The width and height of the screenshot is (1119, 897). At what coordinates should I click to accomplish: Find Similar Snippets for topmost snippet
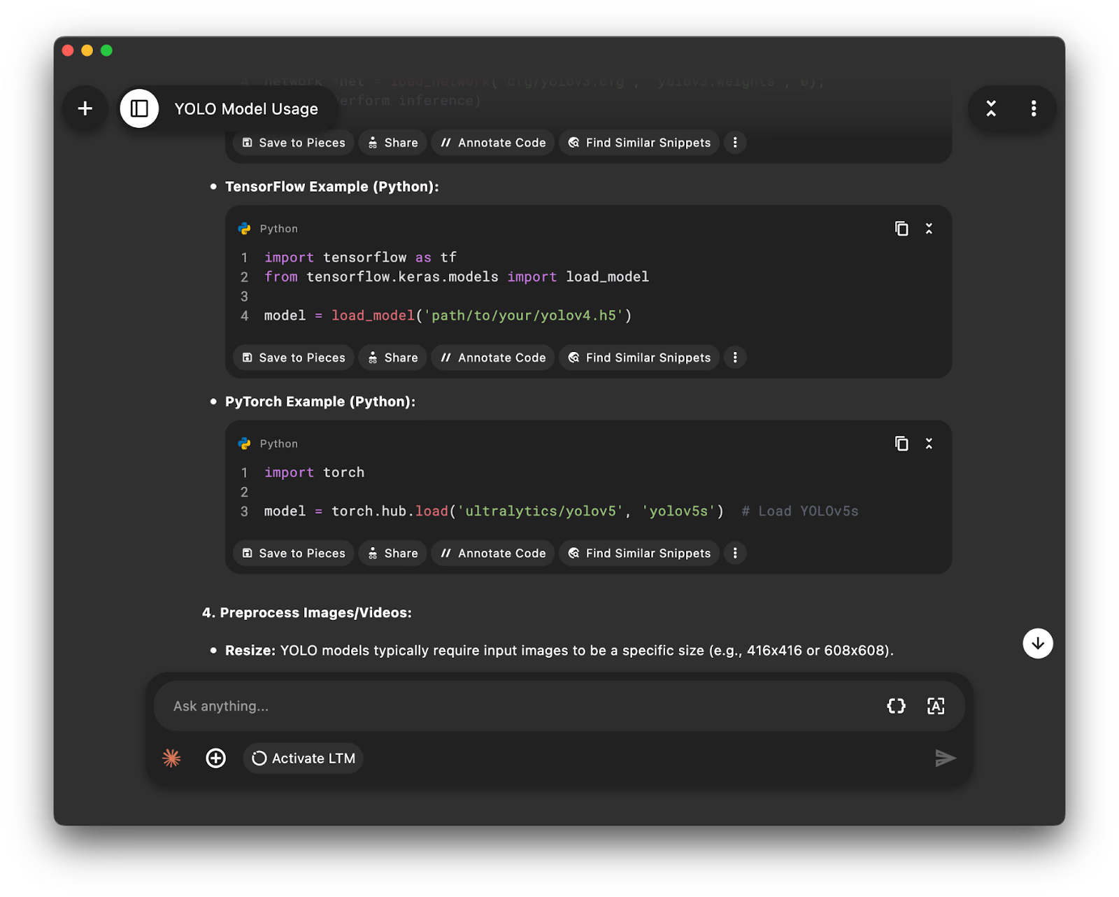639,143
